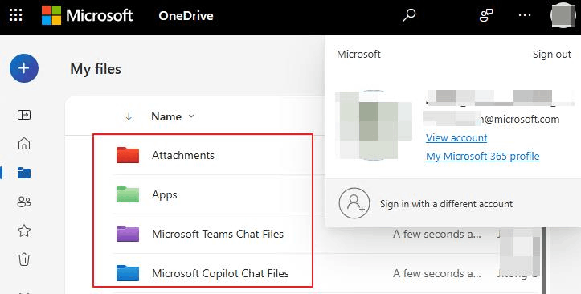This screenshot has width=581, height=294.
Task: Go to Home in sidebar
Action: tap(24, 143)
